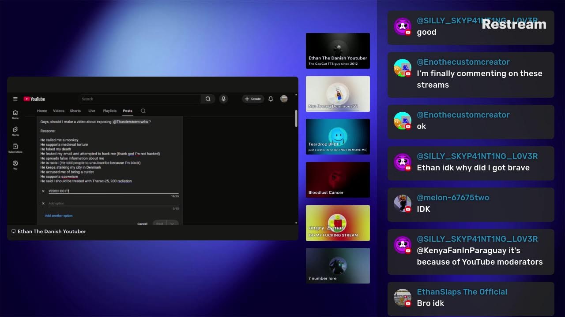The width and height of the screenshot is (565, 317).
Task: Click the search magnifier button in YouTube header
Action: click(x=208, y=99)
